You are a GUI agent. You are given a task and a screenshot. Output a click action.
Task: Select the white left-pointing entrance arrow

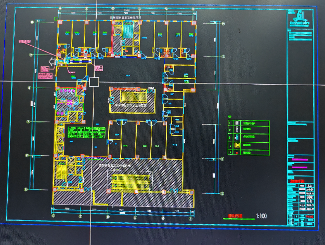51,62
